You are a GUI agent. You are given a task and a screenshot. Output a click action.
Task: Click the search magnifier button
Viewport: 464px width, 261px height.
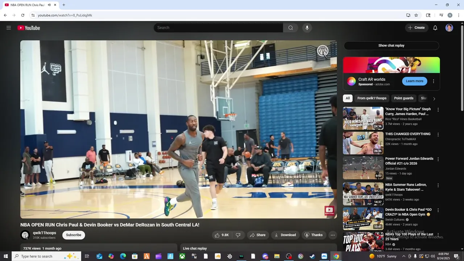click(291, 28)
